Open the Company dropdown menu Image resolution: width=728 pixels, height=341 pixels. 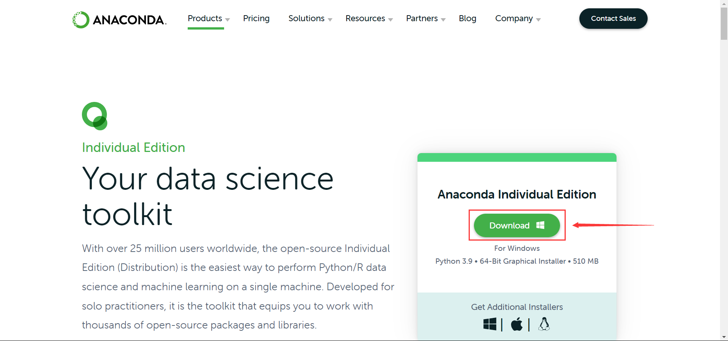point(518,19)
